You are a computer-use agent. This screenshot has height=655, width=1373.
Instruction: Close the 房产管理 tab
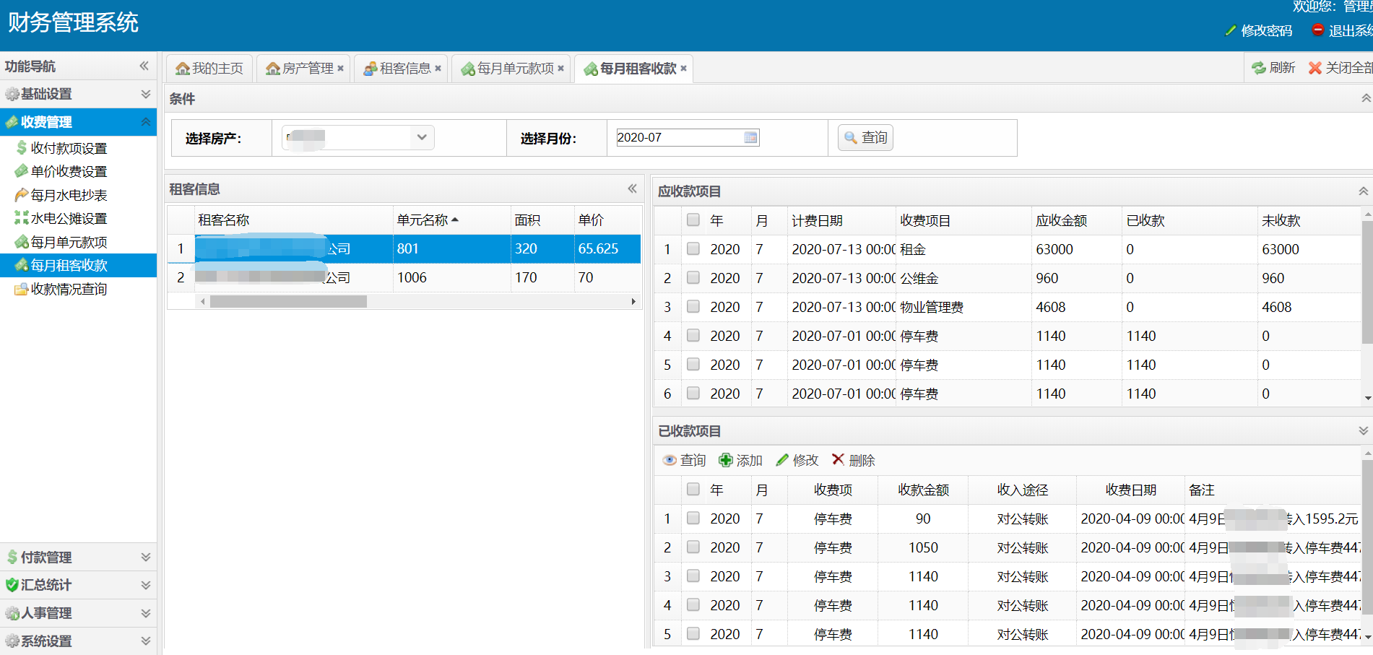click(341, 69)
